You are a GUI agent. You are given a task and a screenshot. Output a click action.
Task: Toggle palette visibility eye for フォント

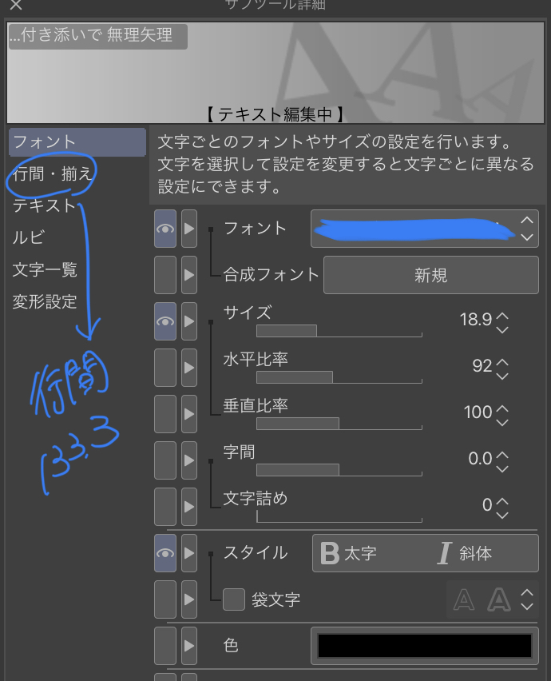tap(165, 229)
